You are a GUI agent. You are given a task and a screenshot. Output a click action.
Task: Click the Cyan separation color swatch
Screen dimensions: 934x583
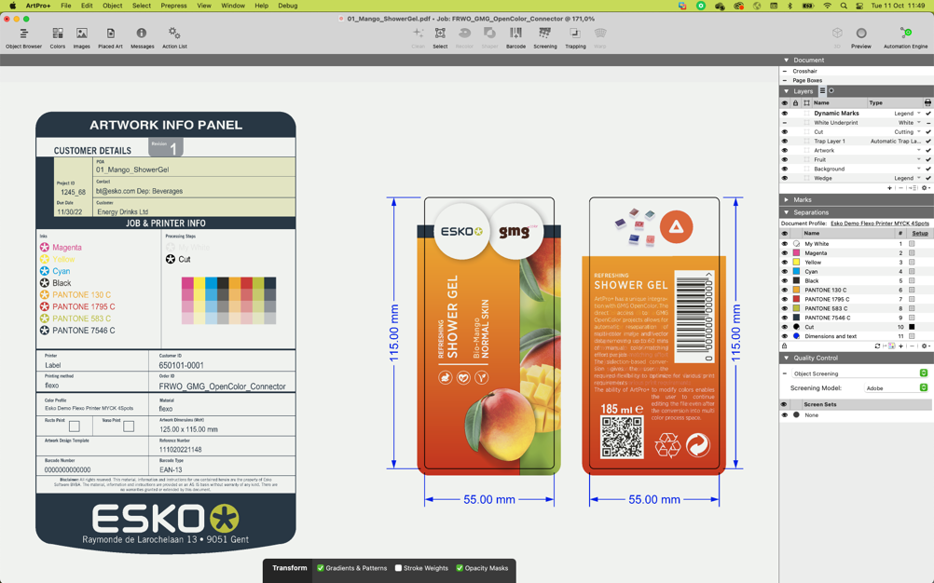(796, 271)
